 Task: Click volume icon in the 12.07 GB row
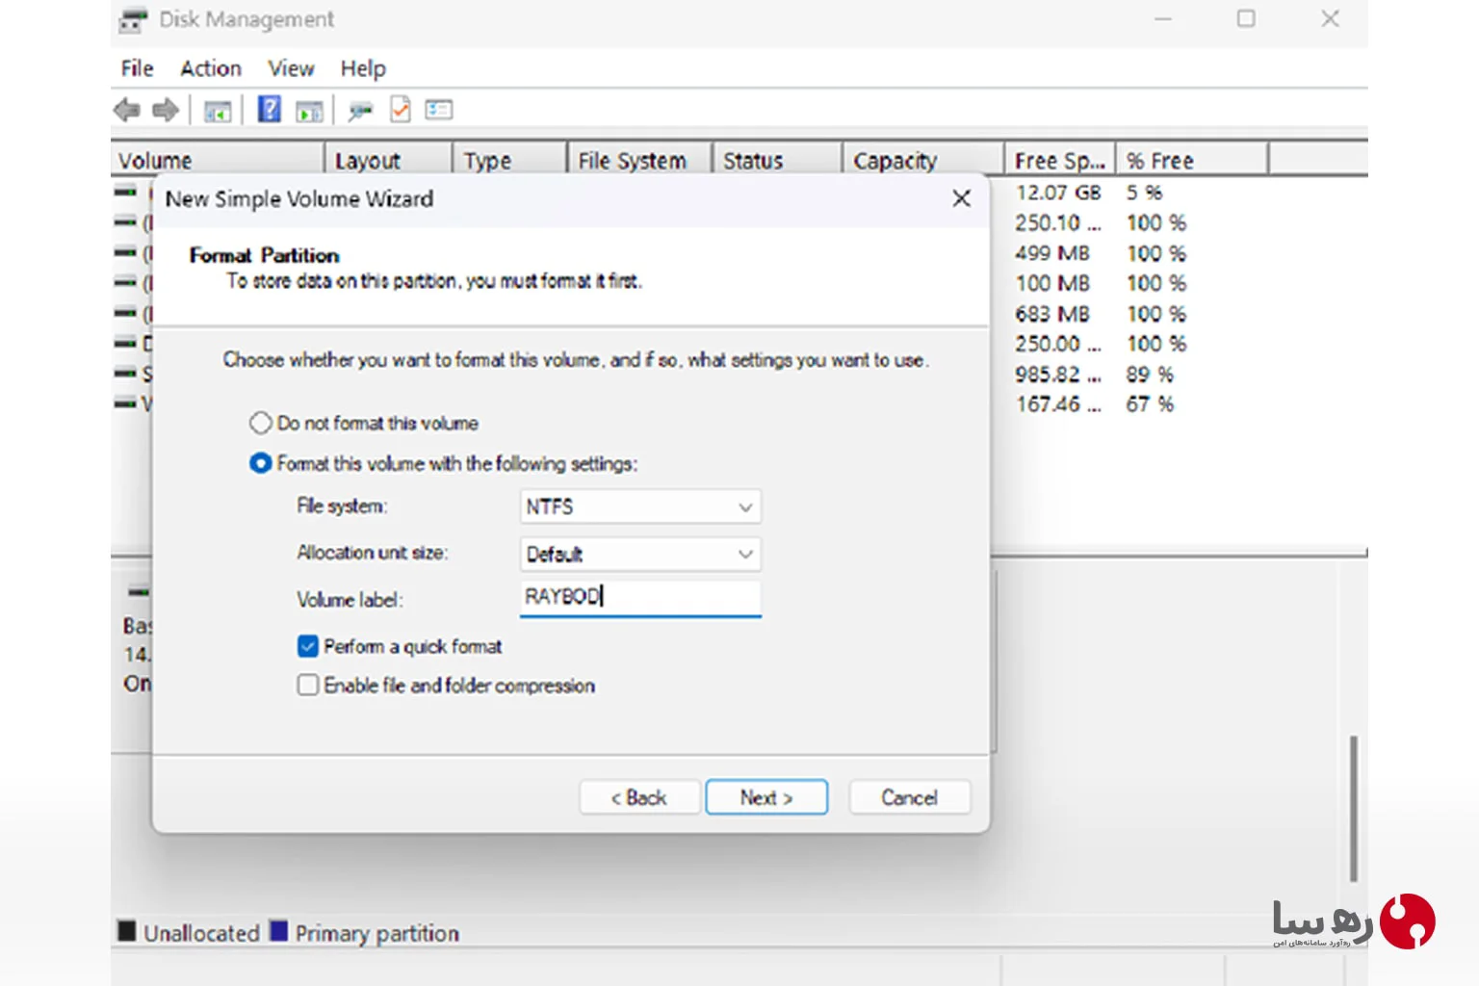(125, 192)
